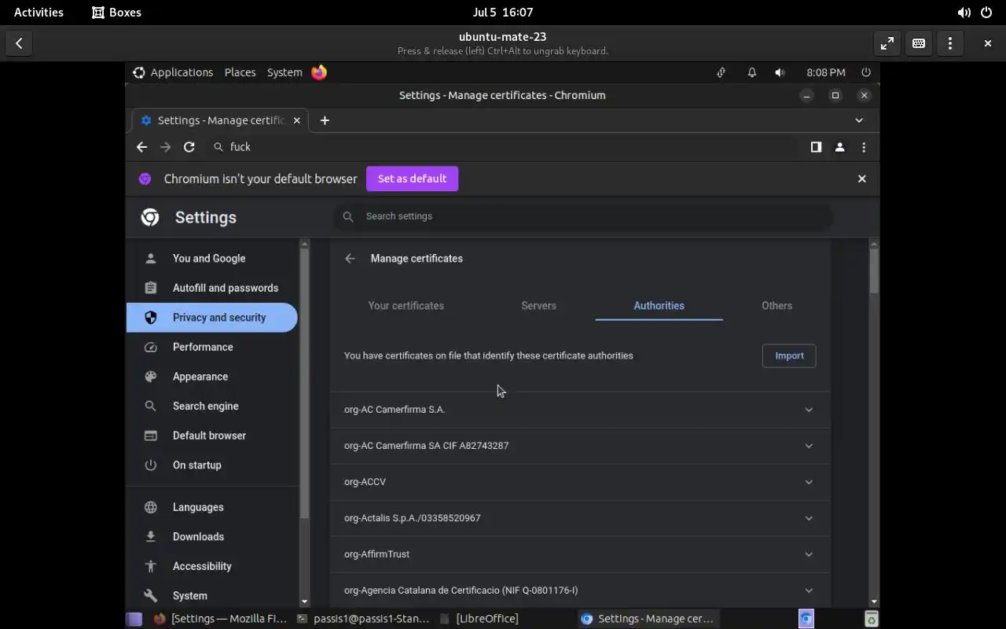Image resolution: width=1006 pixels, height=629 pixels.
Task: Expand org-AffirmTrust certificate entry
Action: coord(808,554)
